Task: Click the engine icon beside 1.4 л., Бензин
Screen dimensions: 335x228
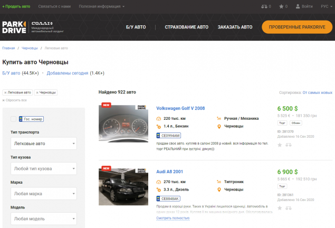Action: (158, 127)
